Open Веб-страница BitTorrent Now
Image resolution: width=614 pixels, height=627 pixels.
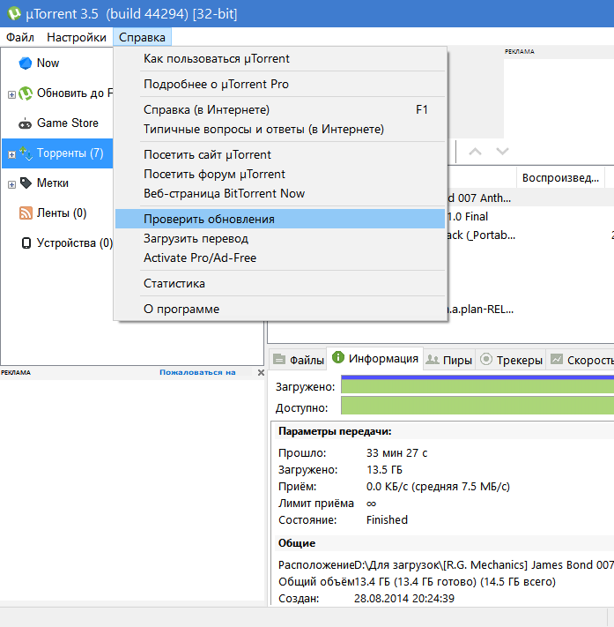[279, 193]
